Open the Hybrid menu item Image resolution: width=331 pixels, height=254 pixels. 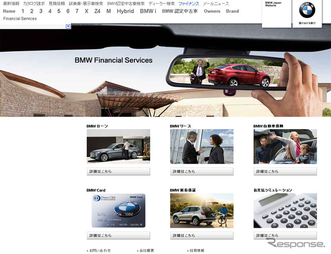(125, 11)
